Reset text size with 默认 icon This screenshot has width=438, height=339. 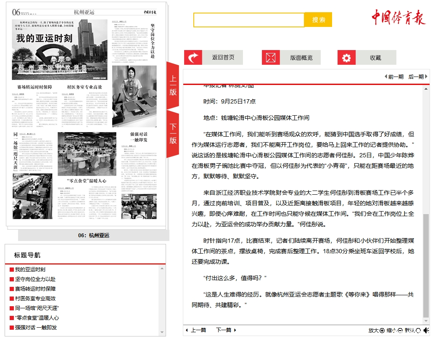coord(418,331)
